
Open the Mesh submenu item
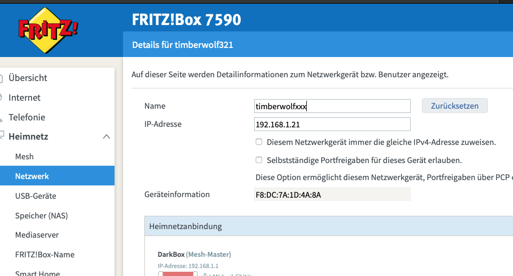tap(24, 157)
